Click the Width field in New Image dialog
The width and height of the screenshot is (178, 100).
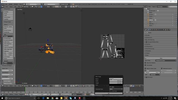point(116,81)
